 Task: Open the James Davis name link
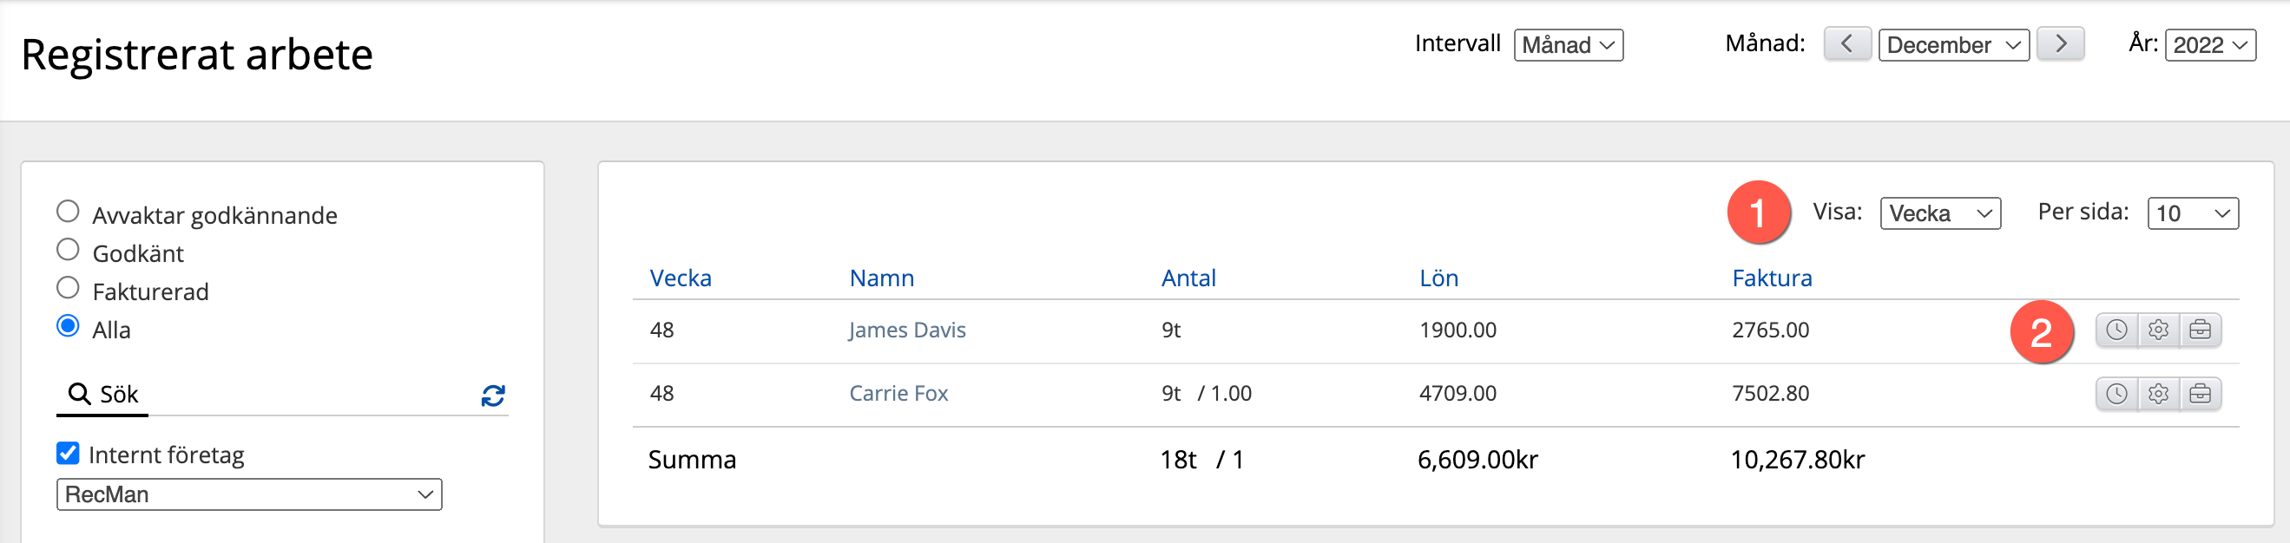[907, 330]
